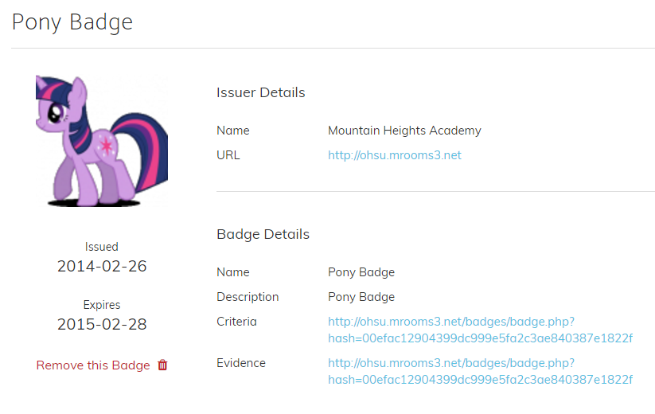The image size is (655, 414).
Task: Click the Name label in Issuer Details
Action: point(232,131)
